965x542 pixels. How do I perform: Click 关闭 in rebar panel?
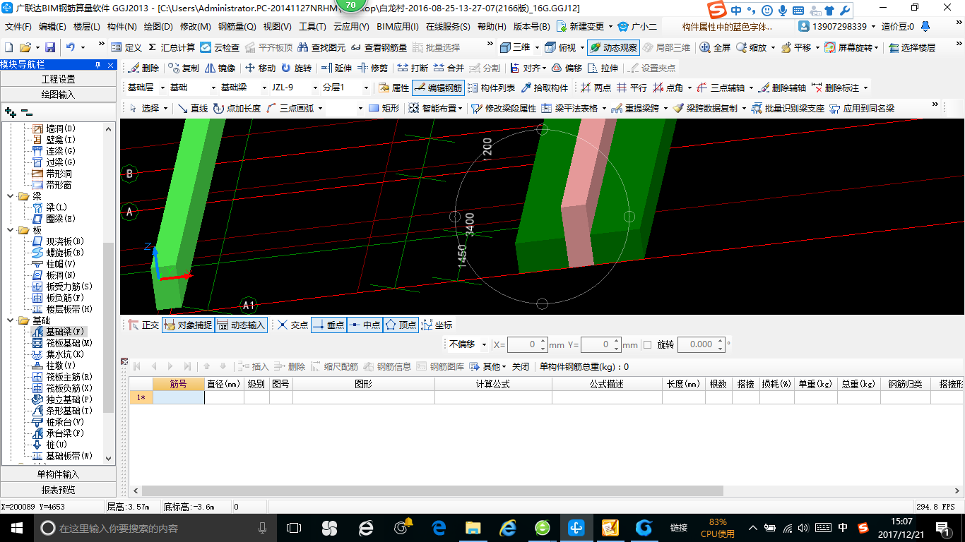[520, 366]
